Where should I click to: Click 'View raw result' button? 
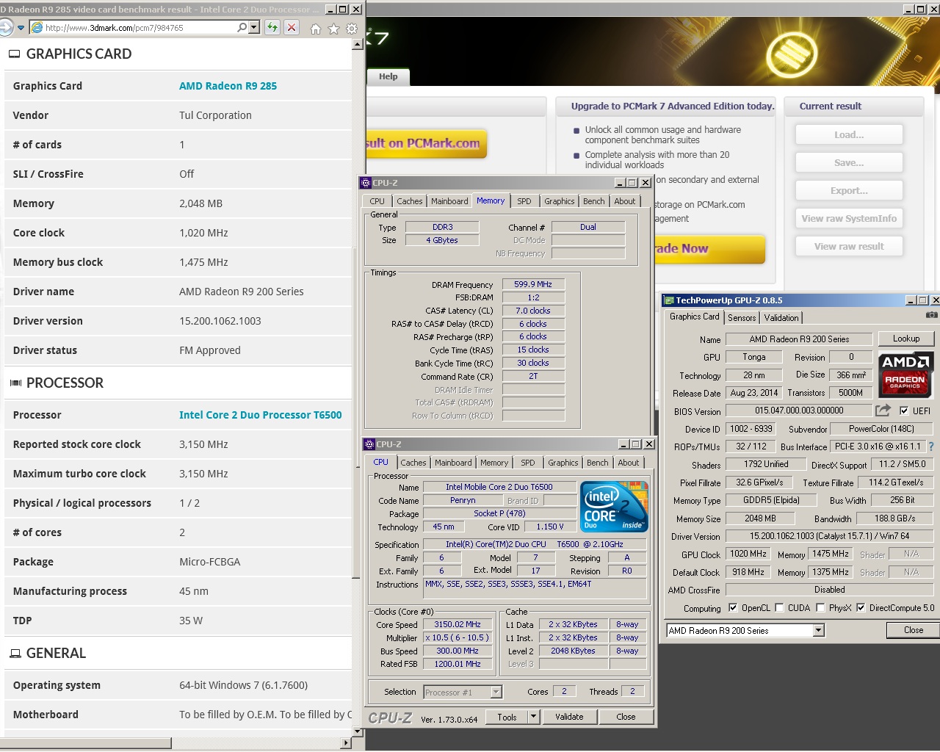(x=849, y=246)
